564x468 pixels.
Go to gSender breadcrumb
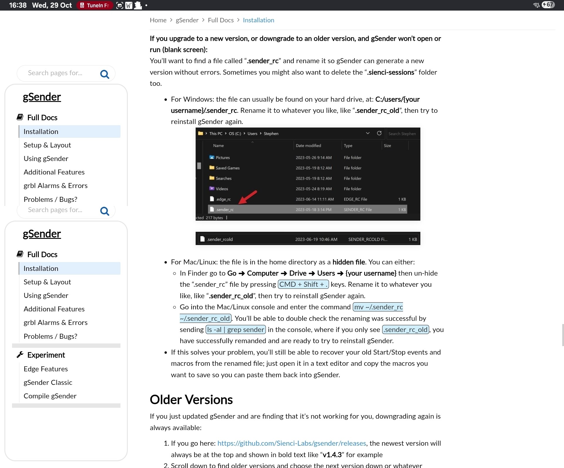187,20
